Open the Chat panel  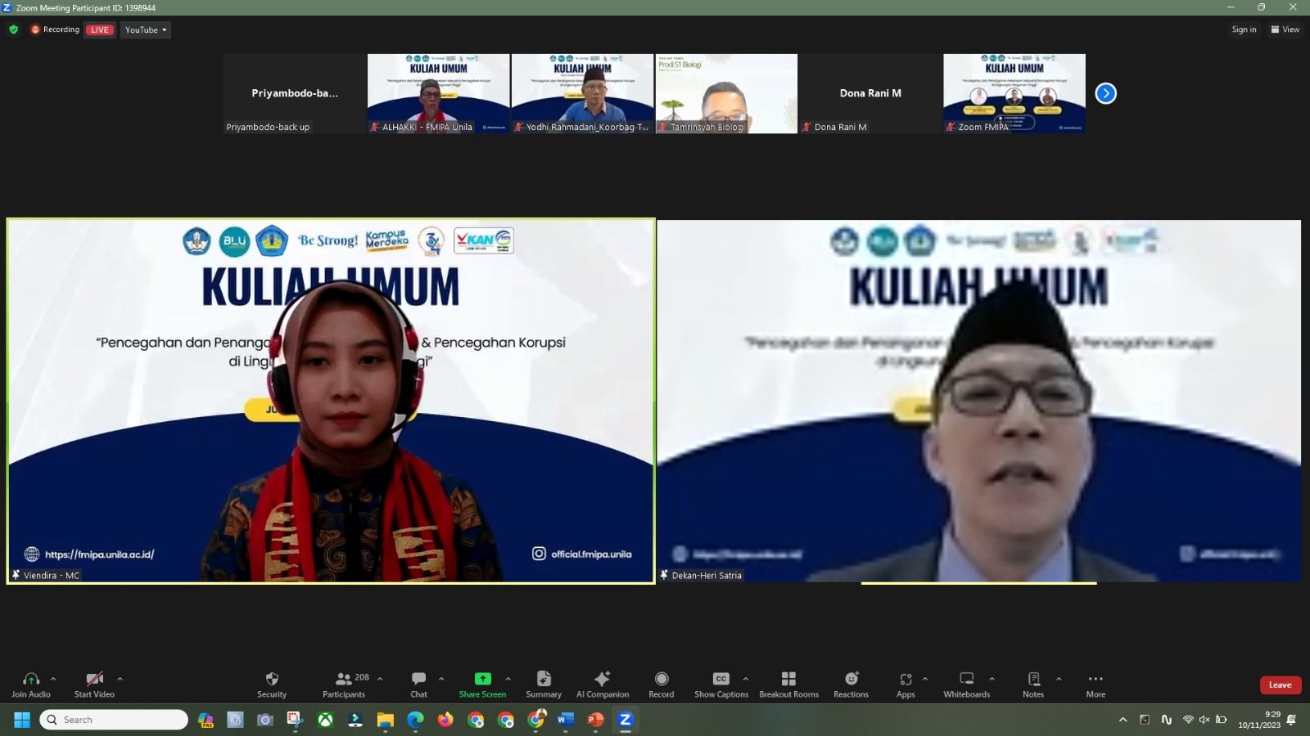(418, 684)
